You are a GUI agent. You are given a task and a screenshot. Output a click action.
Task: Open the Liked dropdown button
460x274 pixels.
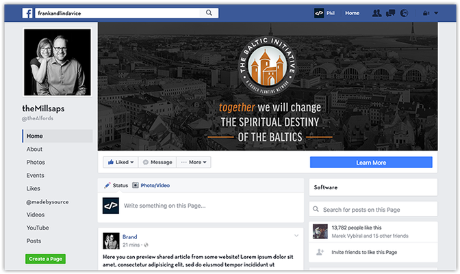[120, 162]
